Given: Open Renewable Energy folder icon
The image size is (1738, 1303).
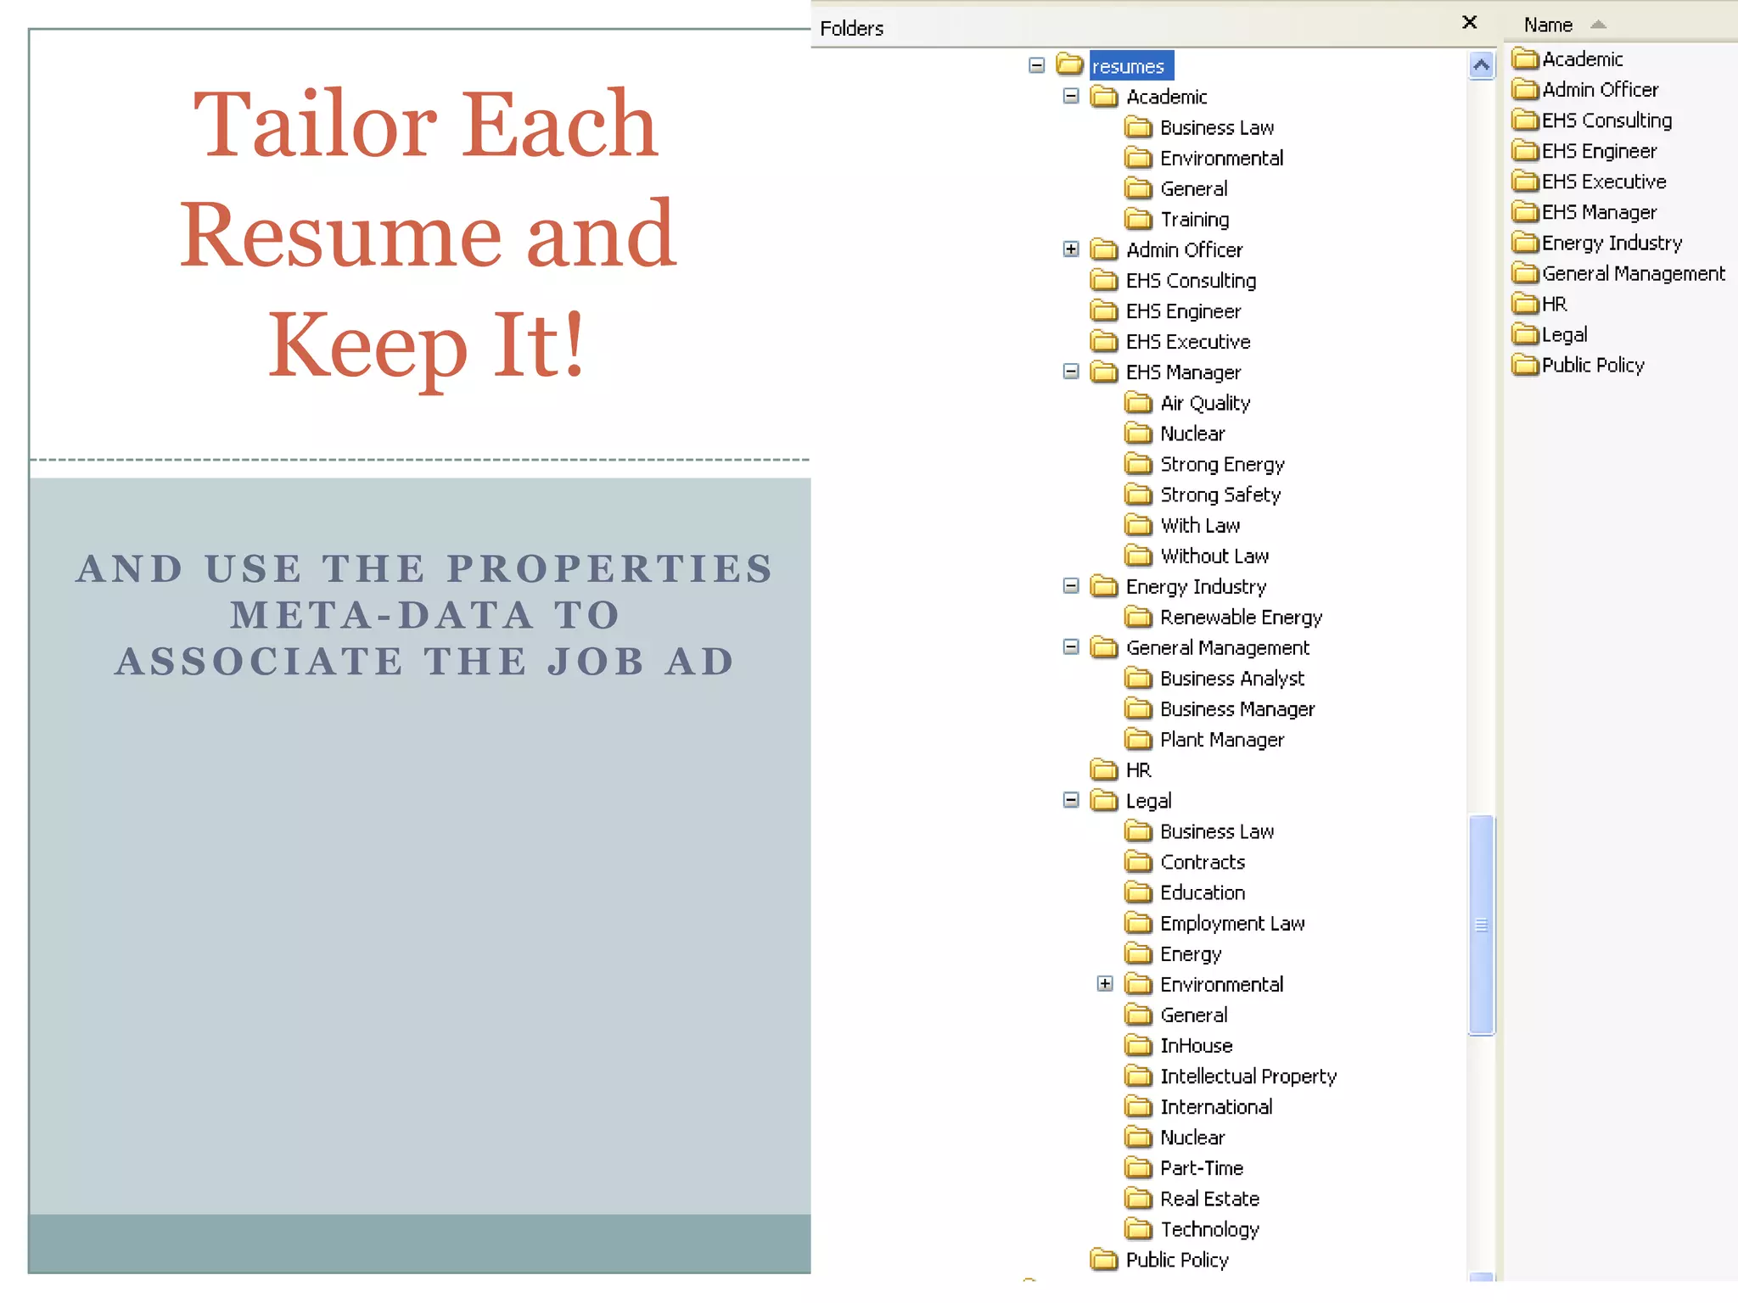Looking at the screenshot, I should click(1138, 617).
